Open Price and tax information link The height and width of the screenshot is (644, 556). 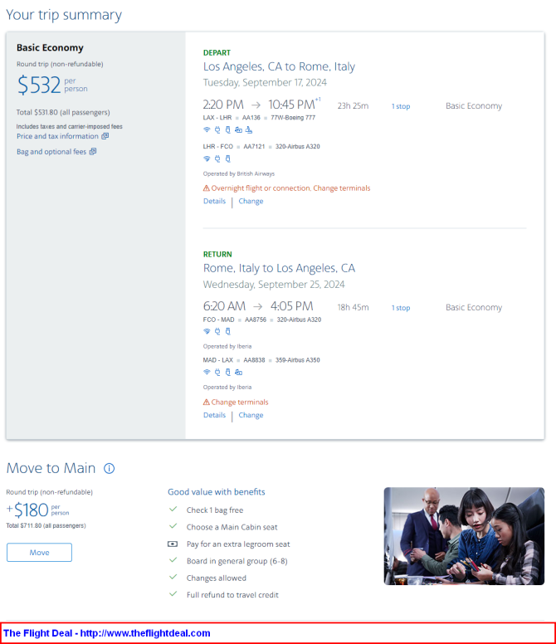point(57,136)
